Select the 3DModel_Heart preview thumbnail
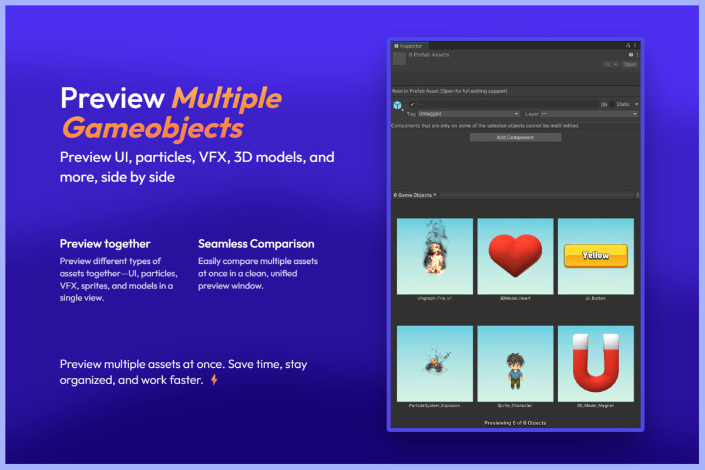Image resolution: width=705 pixels, height=470 pixels. pos(515,256)
